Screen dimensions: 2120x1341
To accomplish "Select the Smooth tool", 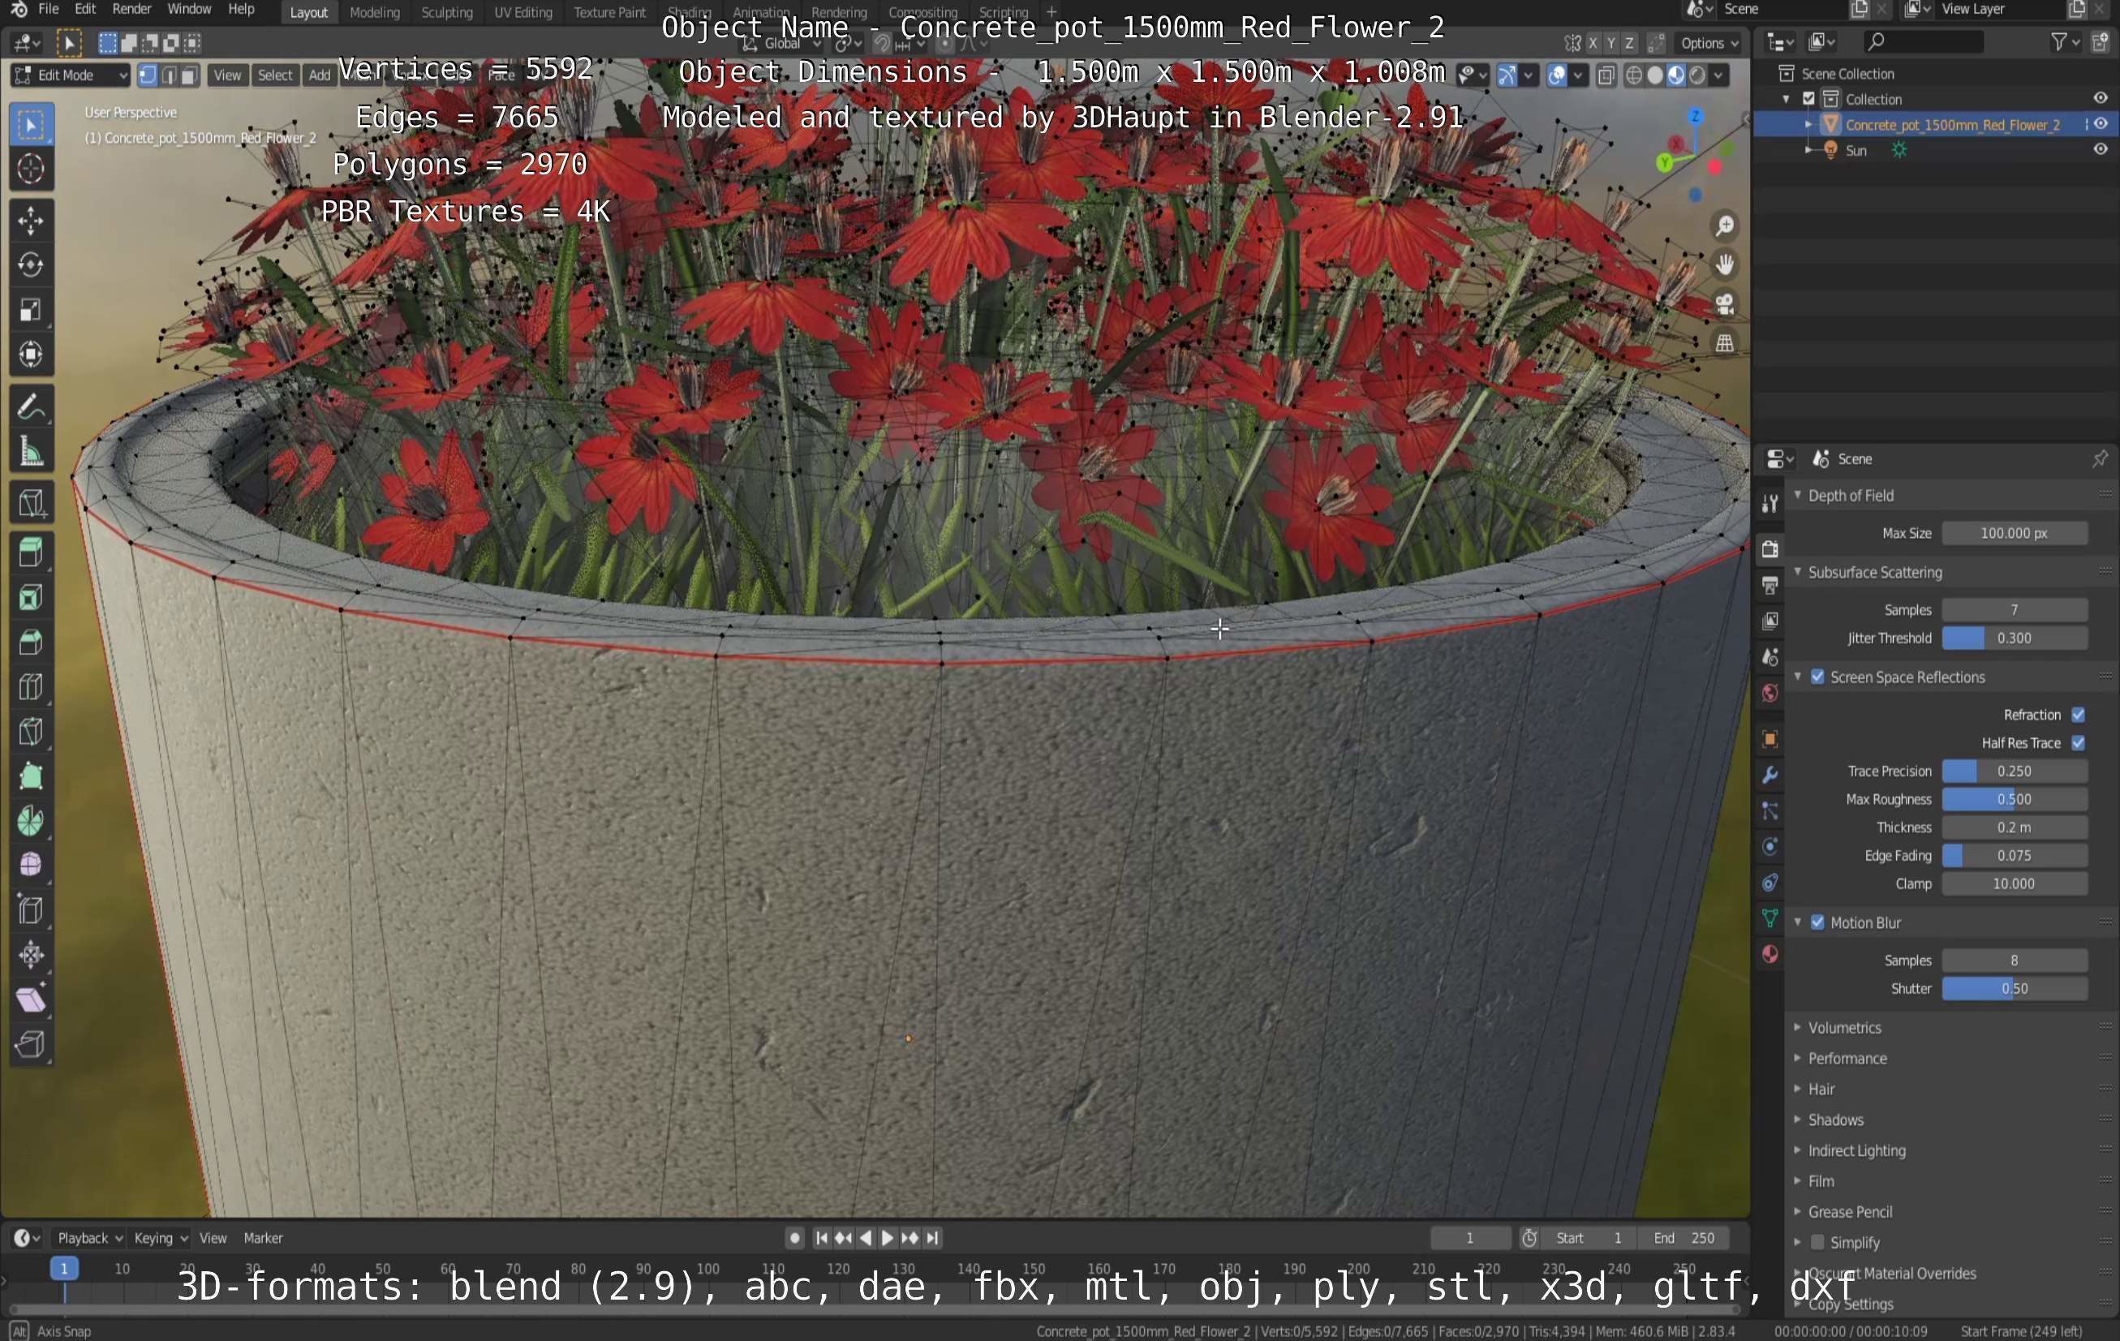I will click(31, 865).
